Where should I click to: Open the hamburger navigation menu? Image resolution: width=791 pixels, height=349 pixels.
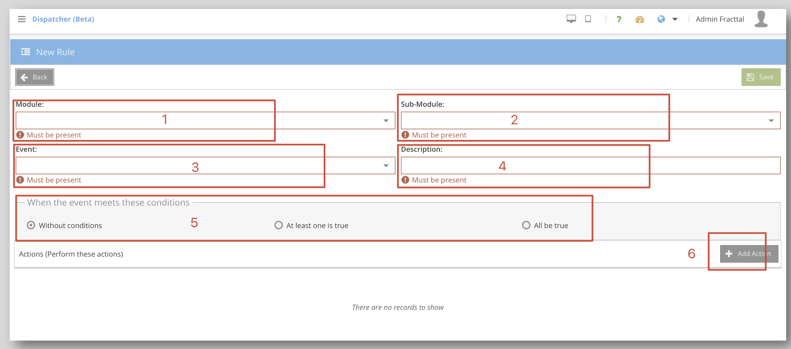click(21, 19)
